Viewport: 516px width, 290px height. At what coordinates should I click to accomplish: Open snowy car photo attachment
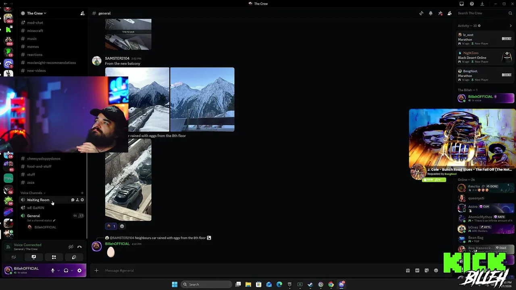[x=128, y=180]
